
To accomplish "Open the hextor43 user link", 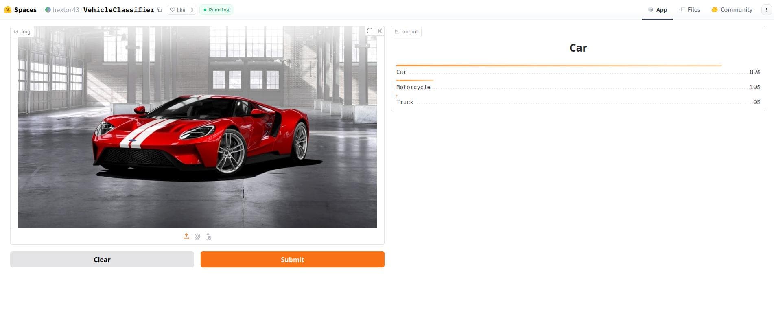I will (x=66, y=10).
